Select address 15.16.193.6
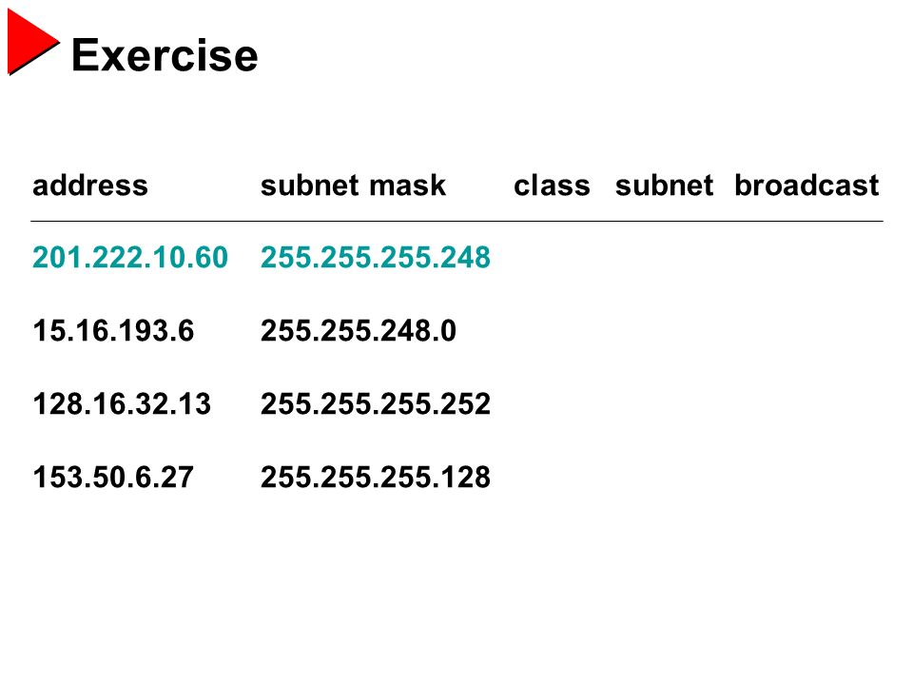 tap(113, 330)
